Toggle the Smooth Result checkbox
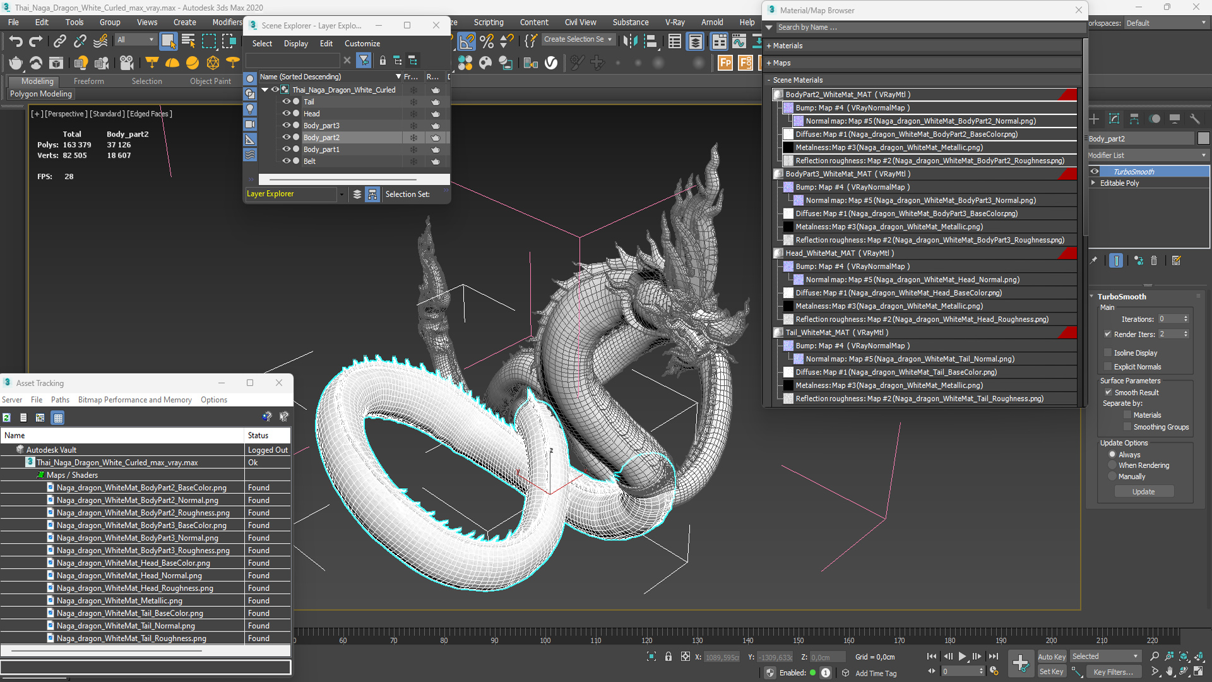The height and width of the screenshot is (682, 1212). (1108, 393)
